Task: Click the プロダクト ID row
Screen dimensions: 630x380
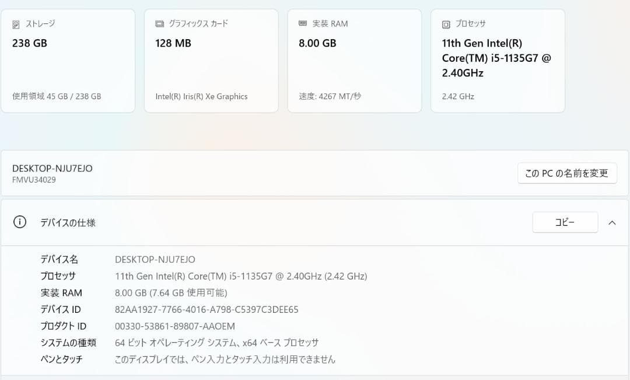Action: click(175, 326)
